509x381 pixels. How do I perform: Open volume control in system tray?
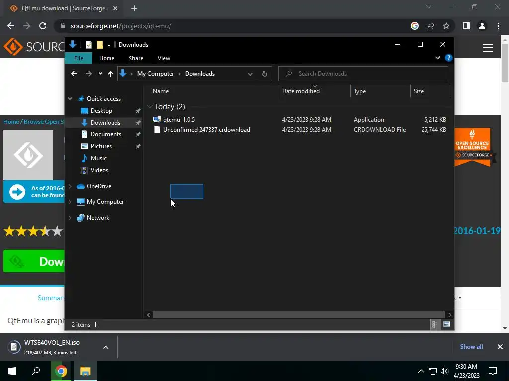(x=444, y=371)
